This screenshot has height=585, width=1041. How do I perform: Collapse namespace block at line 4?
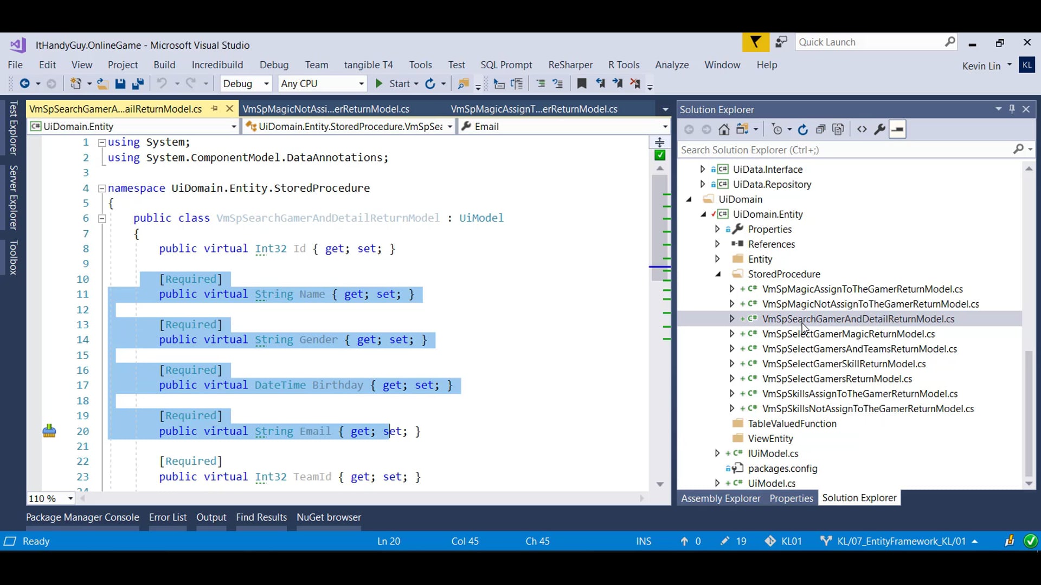[x=101, y=188]
